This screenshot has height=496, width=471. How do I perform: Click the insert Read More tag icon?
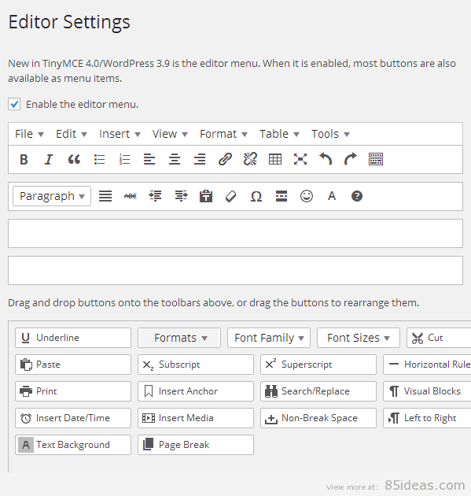tap(281, 197)
